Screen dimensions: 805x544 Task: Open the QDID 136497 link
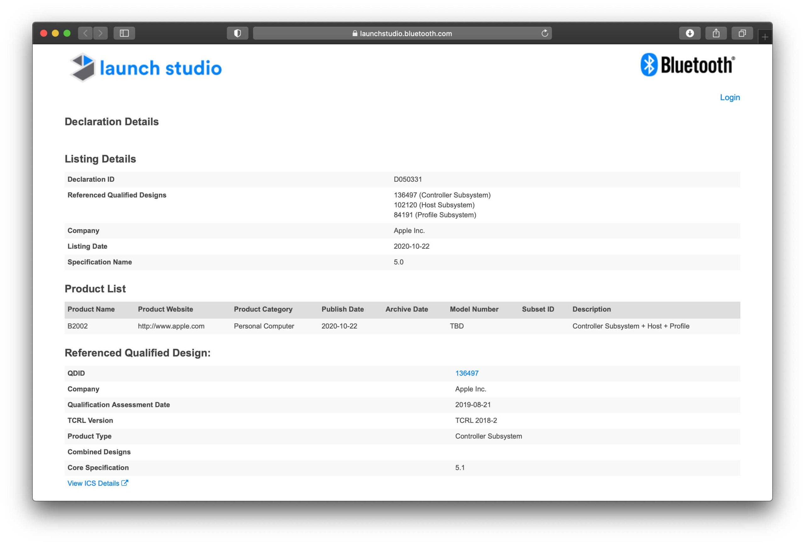[467, 373]
